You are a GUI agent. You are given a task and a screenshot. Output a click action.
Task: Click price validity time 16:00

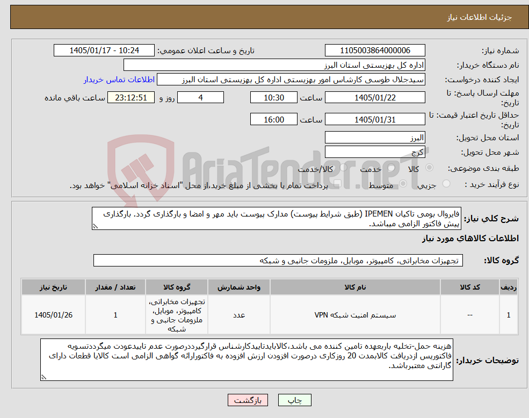(273, 119)
